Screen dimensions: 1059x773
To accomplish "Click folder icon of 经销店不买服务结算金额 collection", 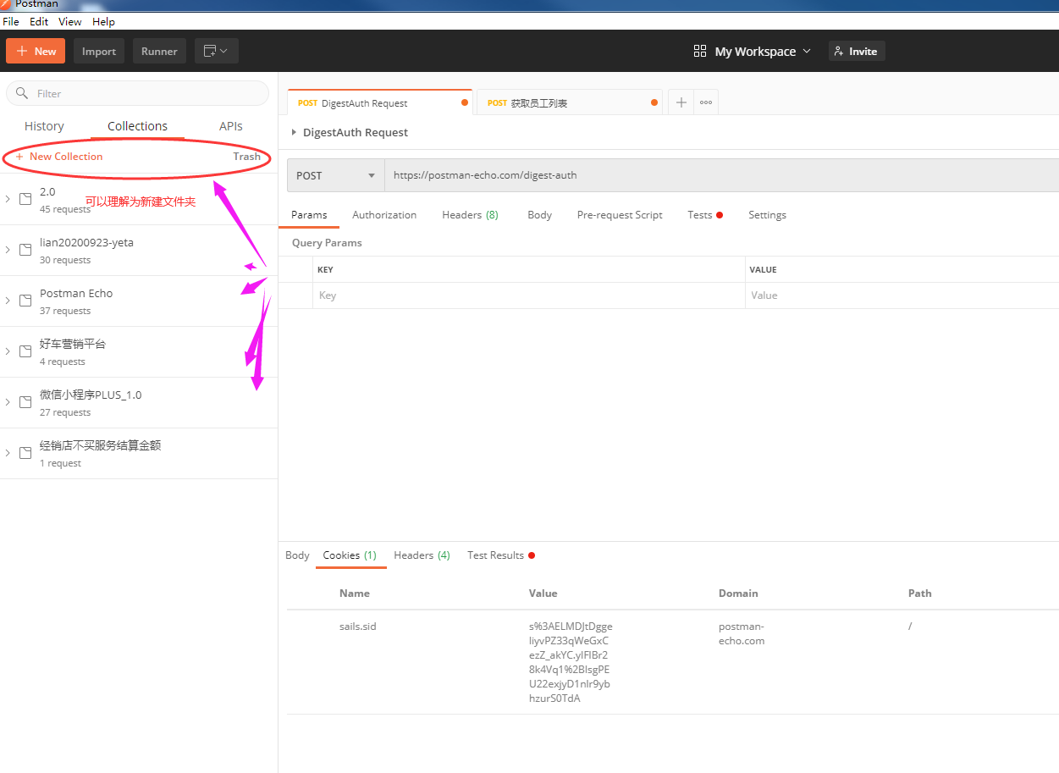I will [25, 453].
